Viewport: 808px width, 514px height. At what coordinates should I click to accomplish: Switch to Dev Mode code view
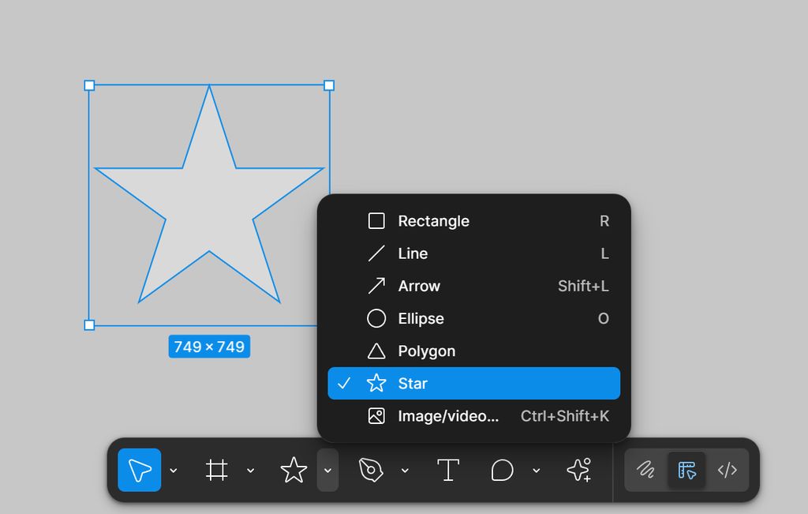727,470
